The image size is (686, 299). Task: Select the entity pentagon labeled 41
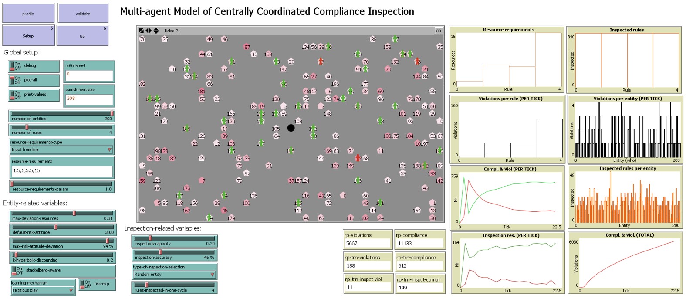tap(388, 180)
